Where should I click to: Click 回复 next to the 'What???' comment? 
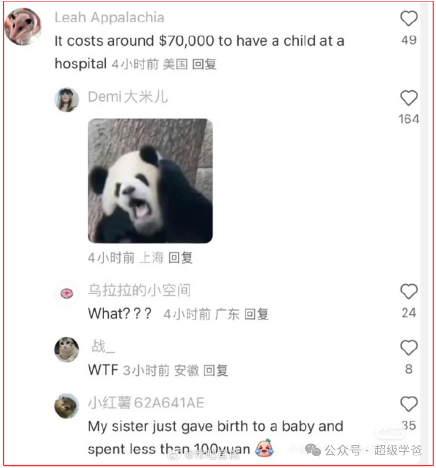coord(257,314)
